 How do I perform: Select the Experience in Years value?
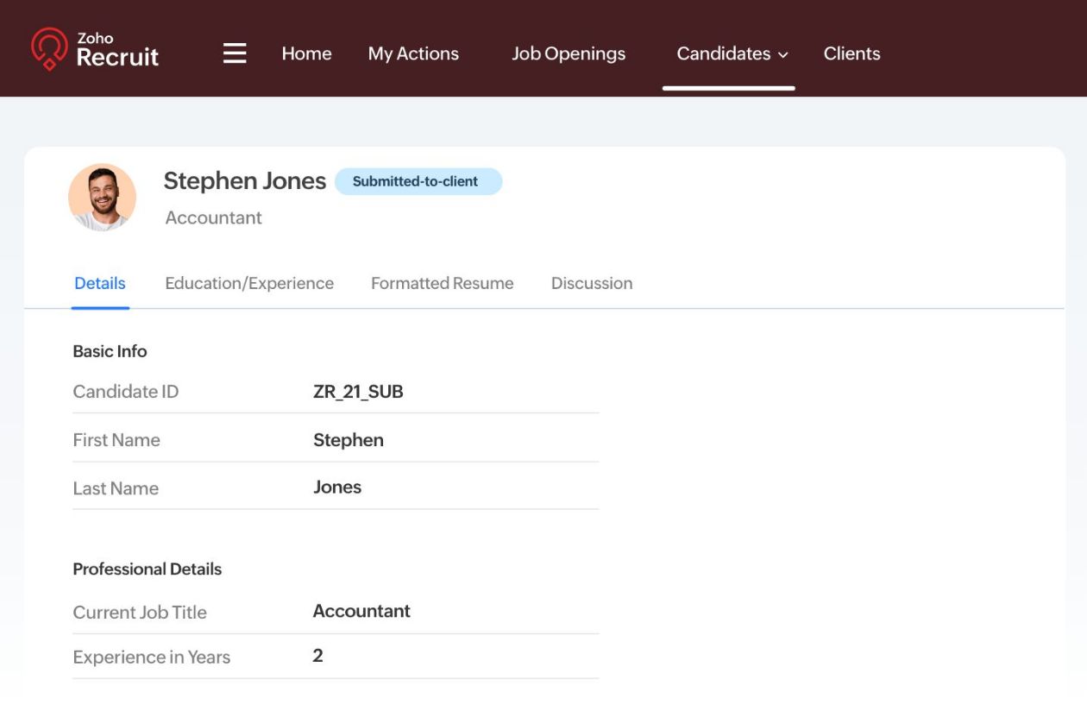(317, 656)
